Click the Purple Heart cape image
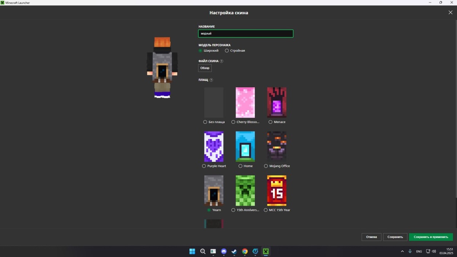This screenshot has height=257, width=457. point(214,147)
